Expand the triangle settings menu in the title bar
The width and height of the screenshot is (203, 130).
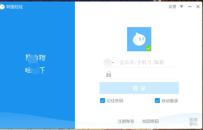182,6
